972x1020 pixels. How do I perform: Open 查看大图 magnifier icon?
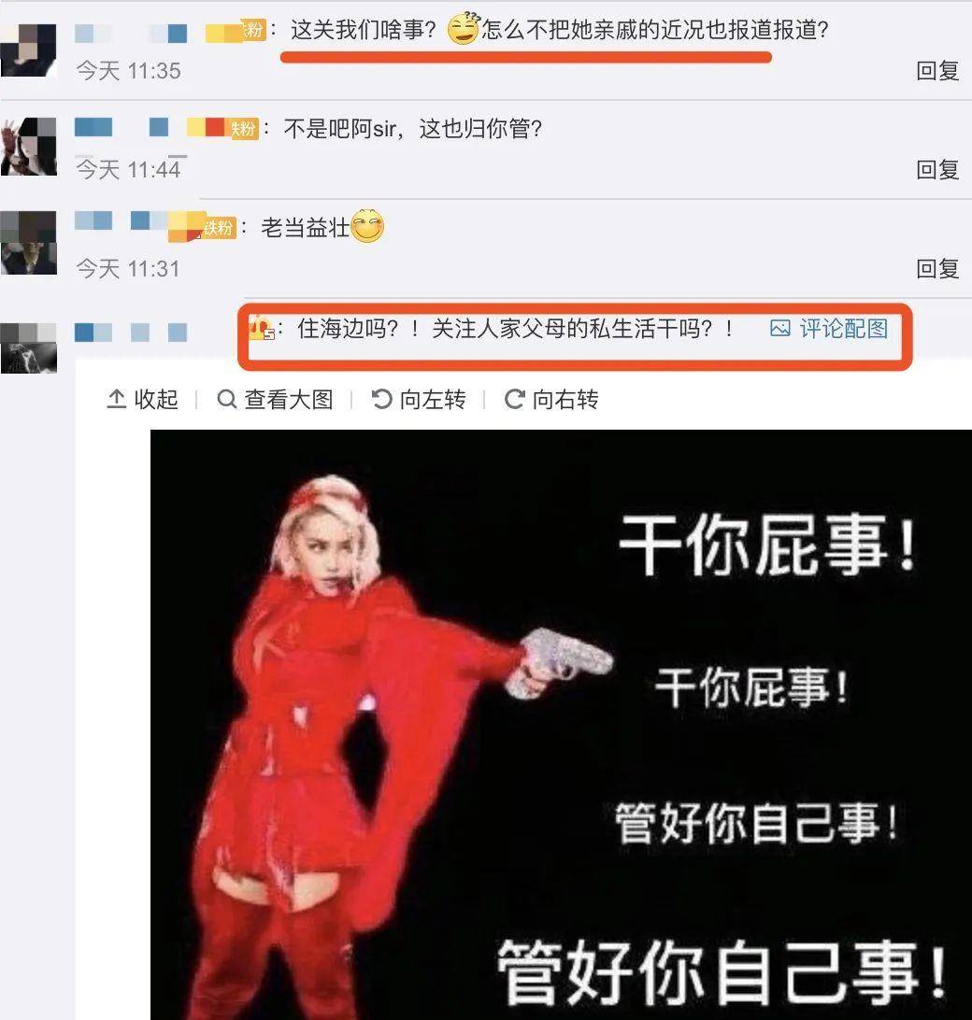(226, 400)
